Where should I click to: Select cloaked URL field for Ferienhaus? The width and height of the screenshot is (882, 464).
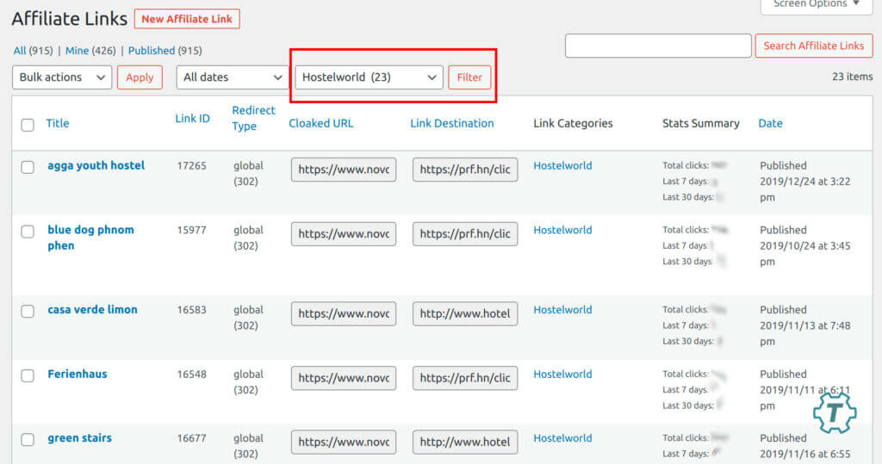(344, 377)
